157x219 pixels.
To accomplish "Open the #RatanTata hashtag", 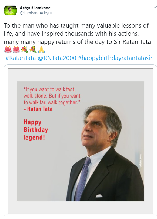I will [21, 58].
